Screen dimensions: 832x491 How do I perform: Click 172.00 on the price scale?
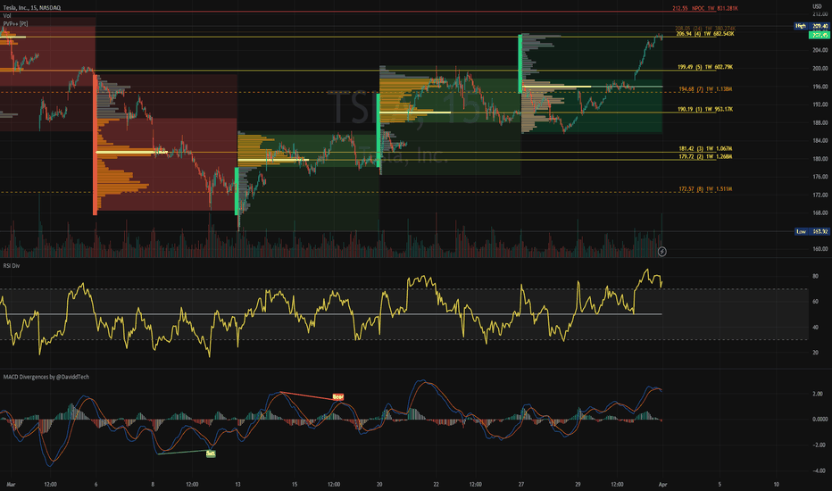tap(820, 195)
